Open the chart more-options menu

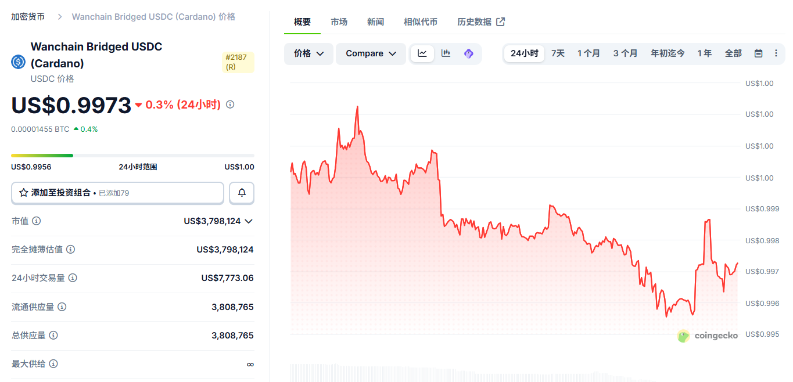(x=776, y=53)
